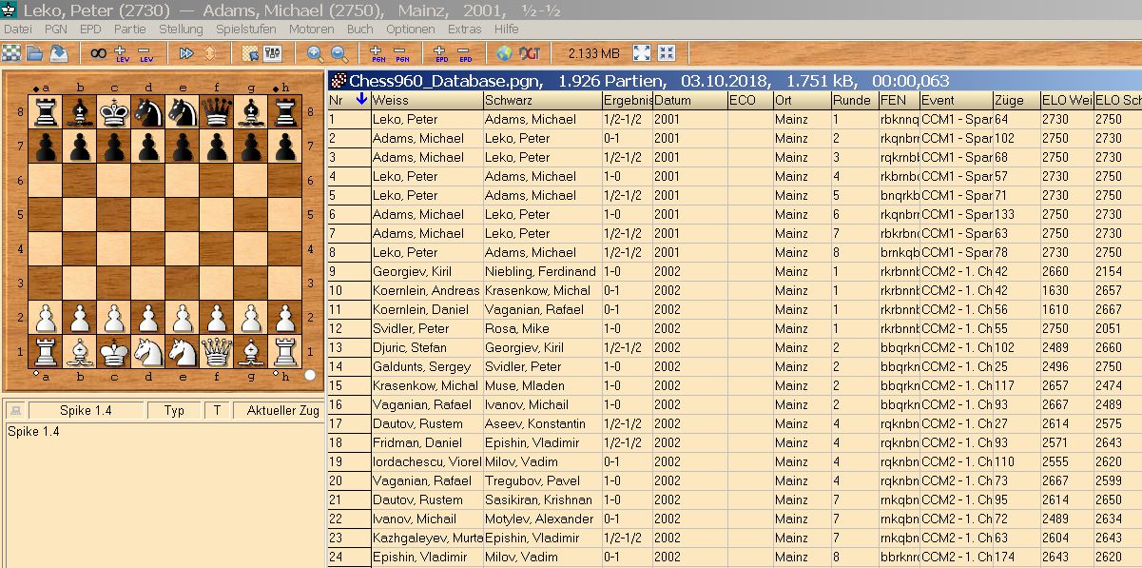Click the zoom in magnifier icon
This screenshot has width=1142, height=568.
pos(314,53)
